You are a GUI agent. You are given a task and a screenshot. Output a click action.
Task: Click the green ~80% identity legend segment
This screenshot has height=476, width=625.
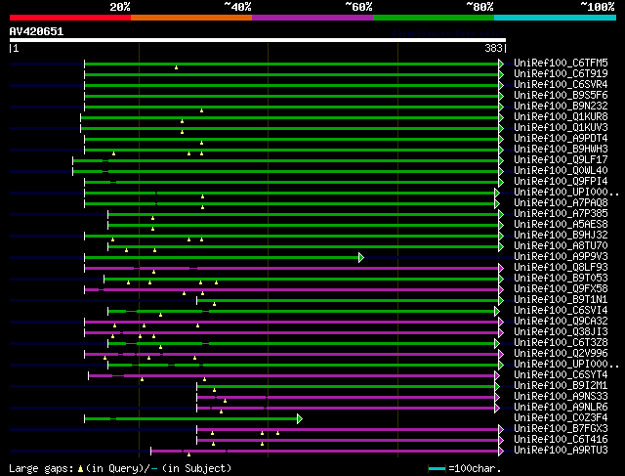tap(434, 18)
